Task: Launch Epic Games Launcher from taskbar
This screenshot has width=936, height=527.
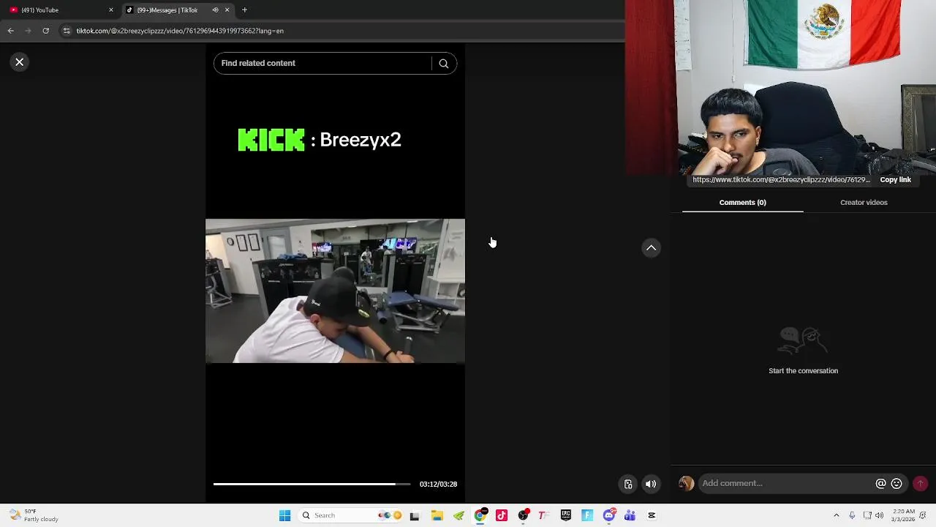Action: 566,515
